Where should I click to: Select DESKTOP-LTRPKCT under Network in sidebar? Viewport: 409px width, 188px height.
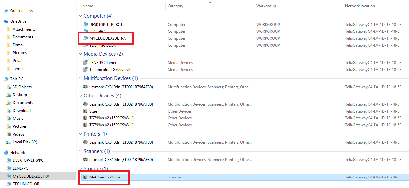[x=29, y=160]
